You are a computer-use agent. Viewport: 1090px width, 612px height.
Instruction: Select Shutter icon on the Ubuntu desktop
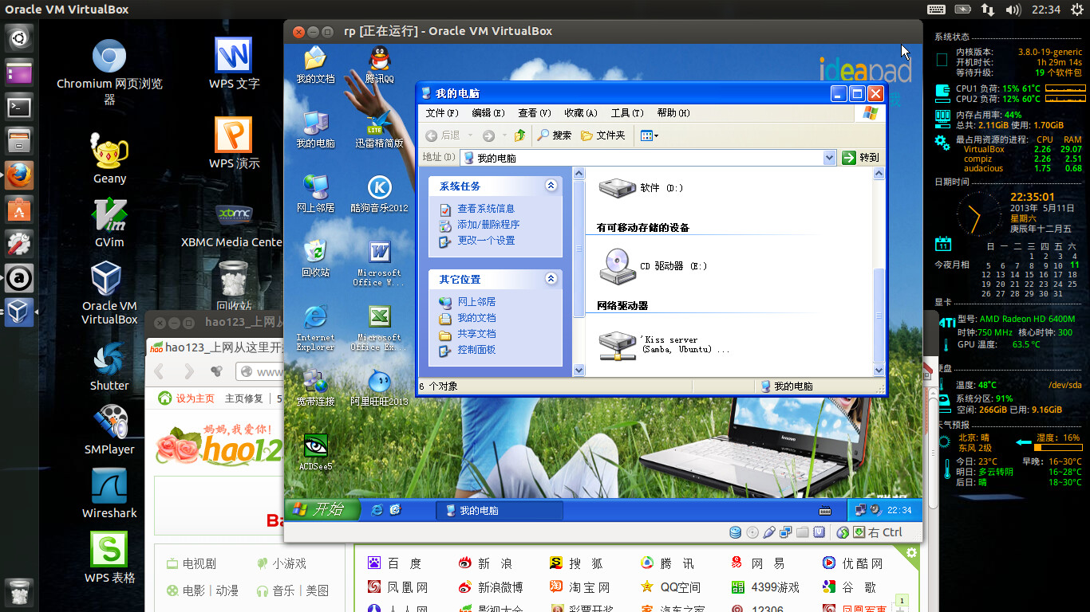point(109,366)
